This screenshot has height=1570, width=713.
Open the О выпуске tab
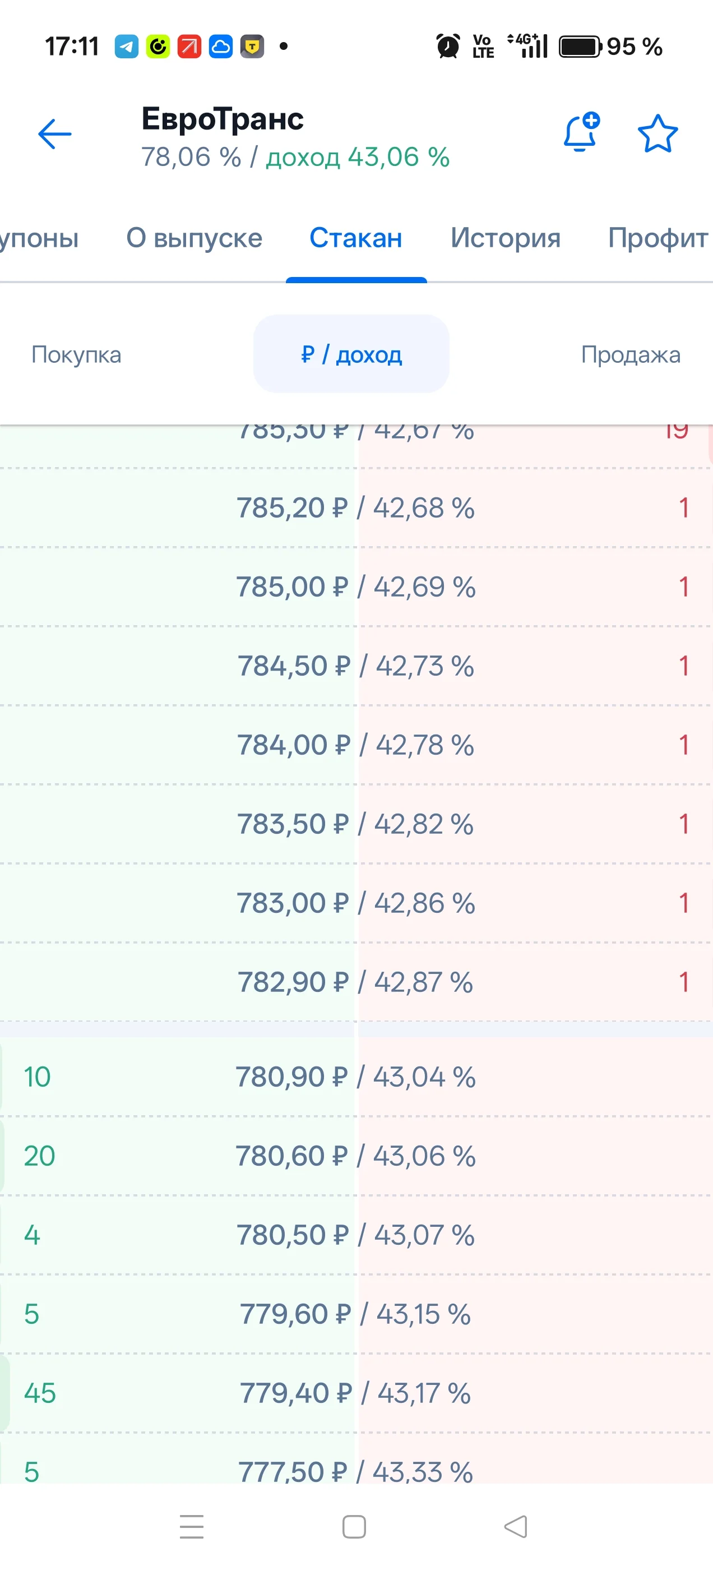click(x=194, y=238)
